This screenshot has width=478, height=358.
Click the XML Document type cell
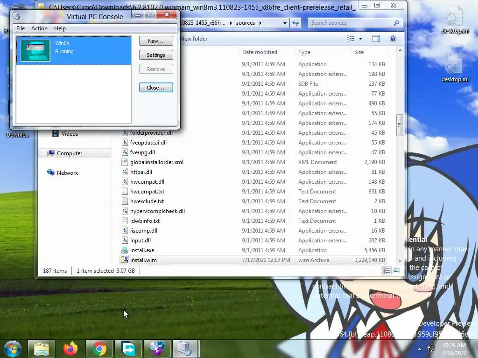[317, 162]
